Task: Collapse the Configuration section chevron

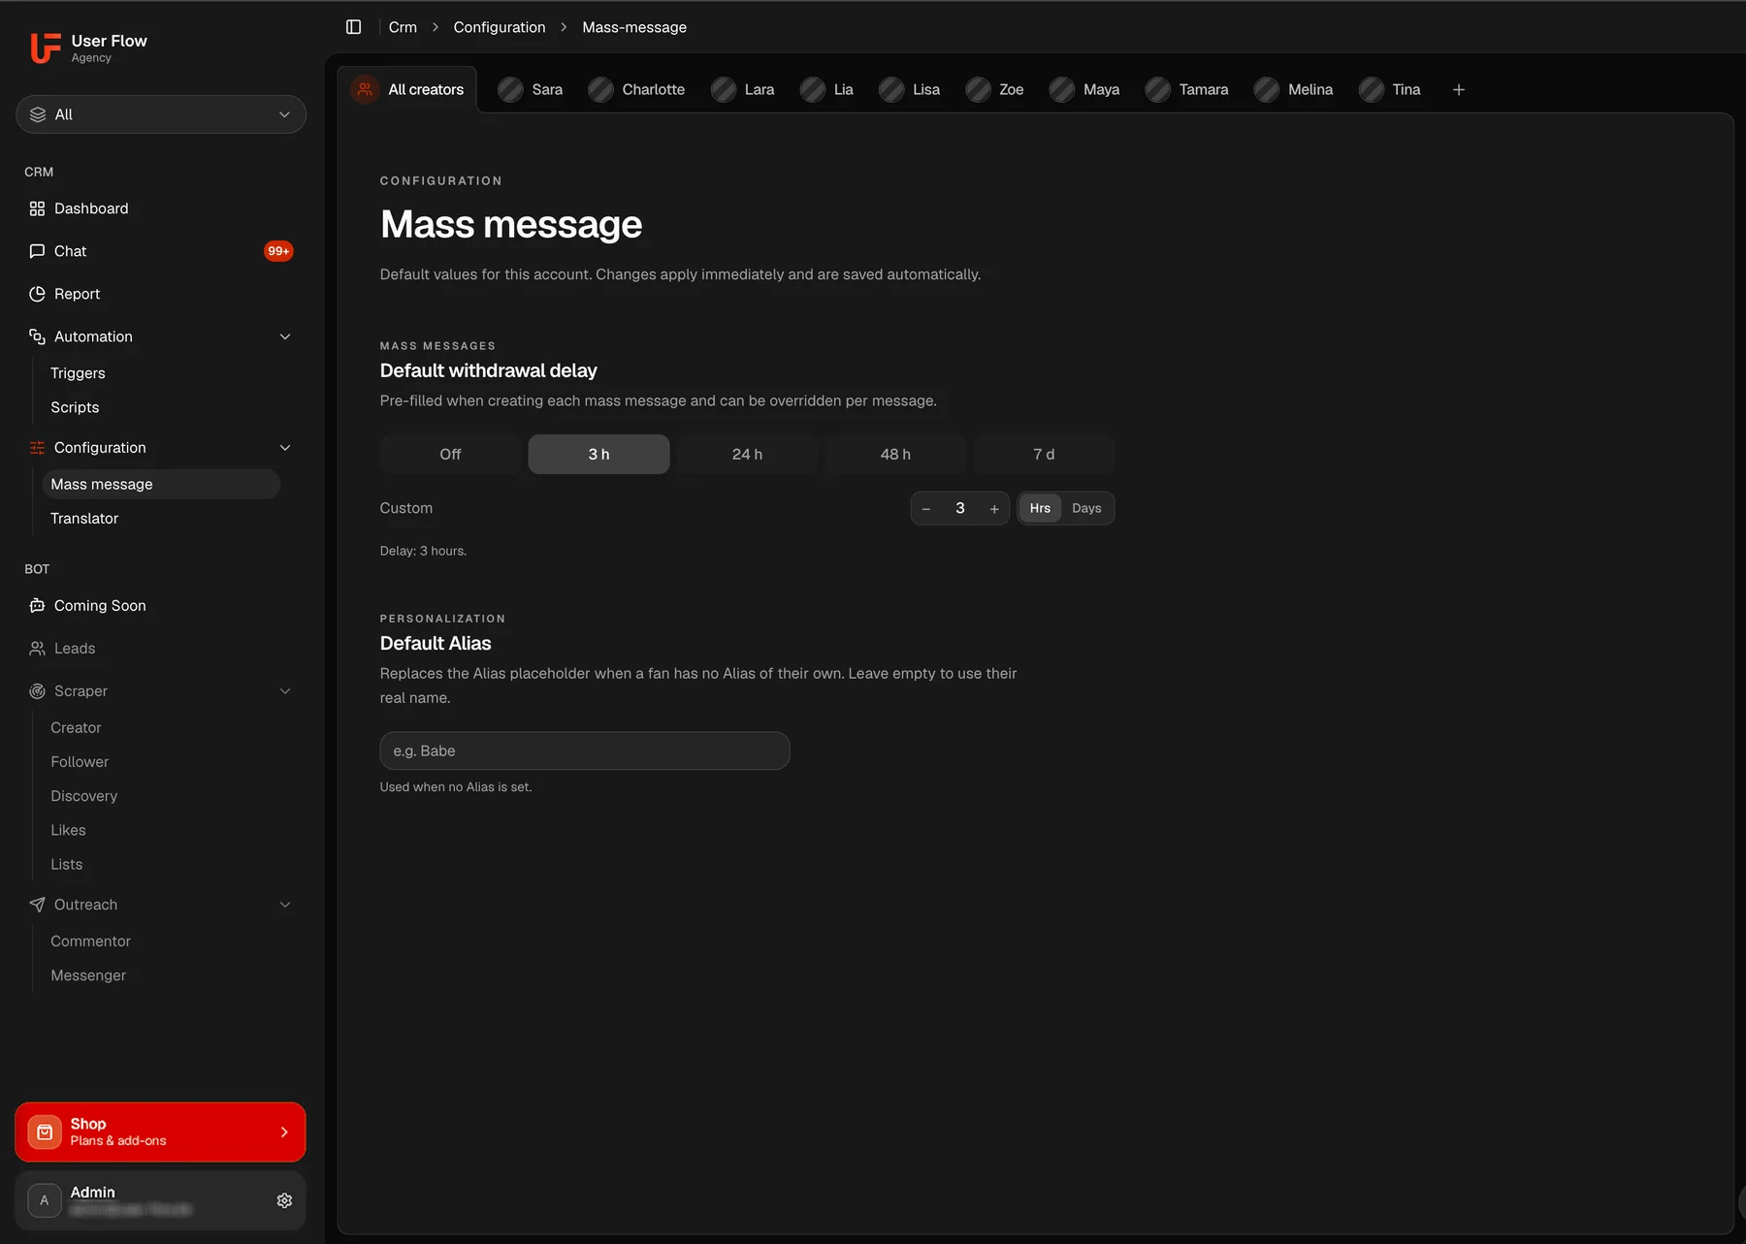Action: (285, 448)
